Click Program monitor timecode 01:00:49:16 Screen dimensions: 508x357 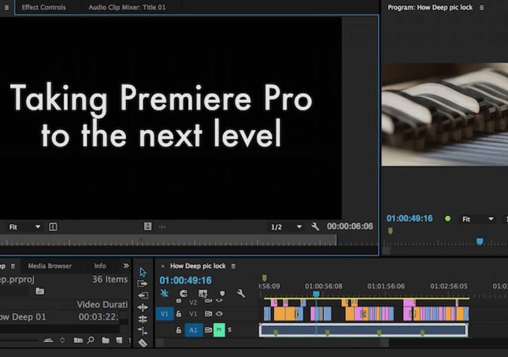pos(409,219)
